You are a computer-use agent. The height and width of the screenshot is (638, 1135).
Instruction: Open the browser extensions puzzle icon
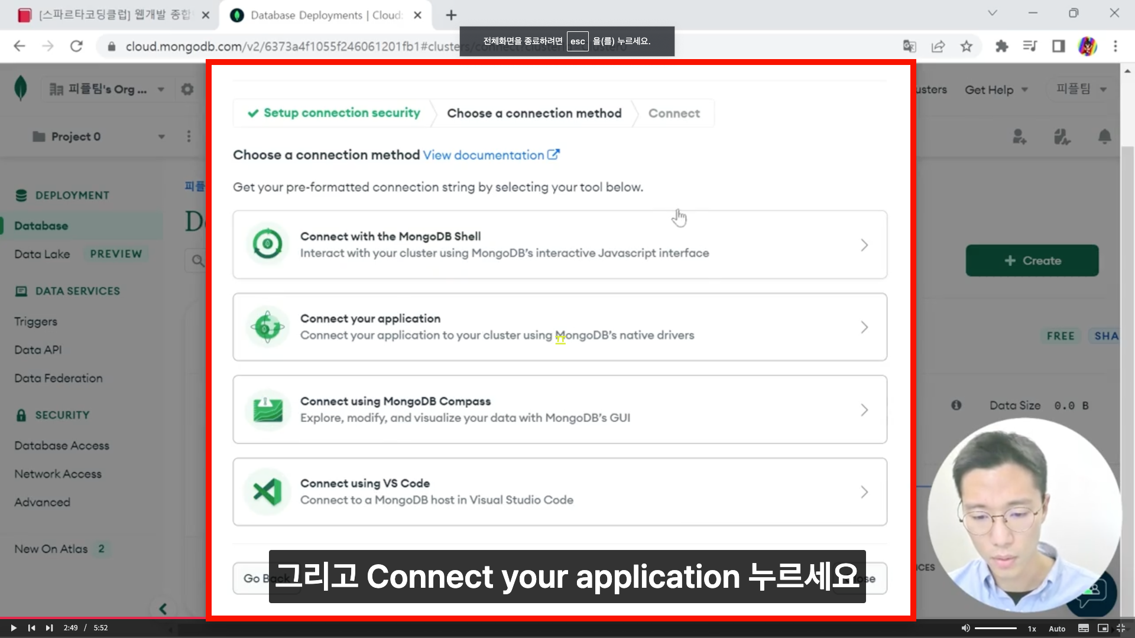(1001, 46)
